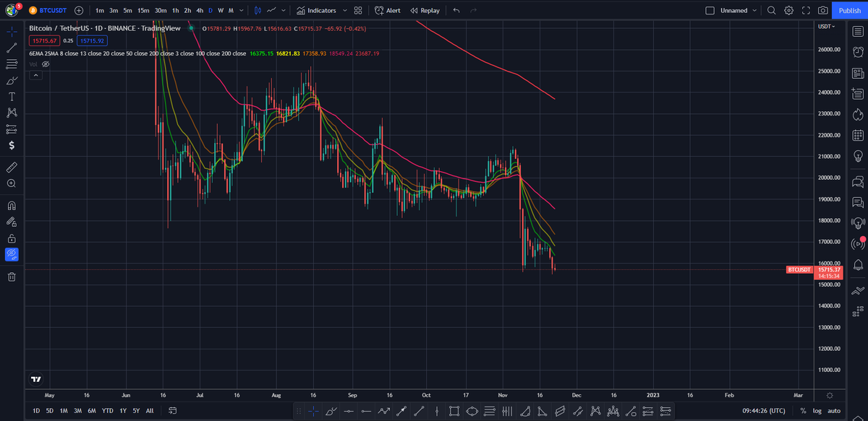The image size is (868, 421).
Task: Toggle Vol indicator visibility eye
Action: coord(46,64)
